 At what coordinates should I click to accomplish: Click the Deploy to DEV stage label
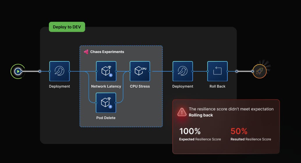pyautogui.click(x=67, y=27)
